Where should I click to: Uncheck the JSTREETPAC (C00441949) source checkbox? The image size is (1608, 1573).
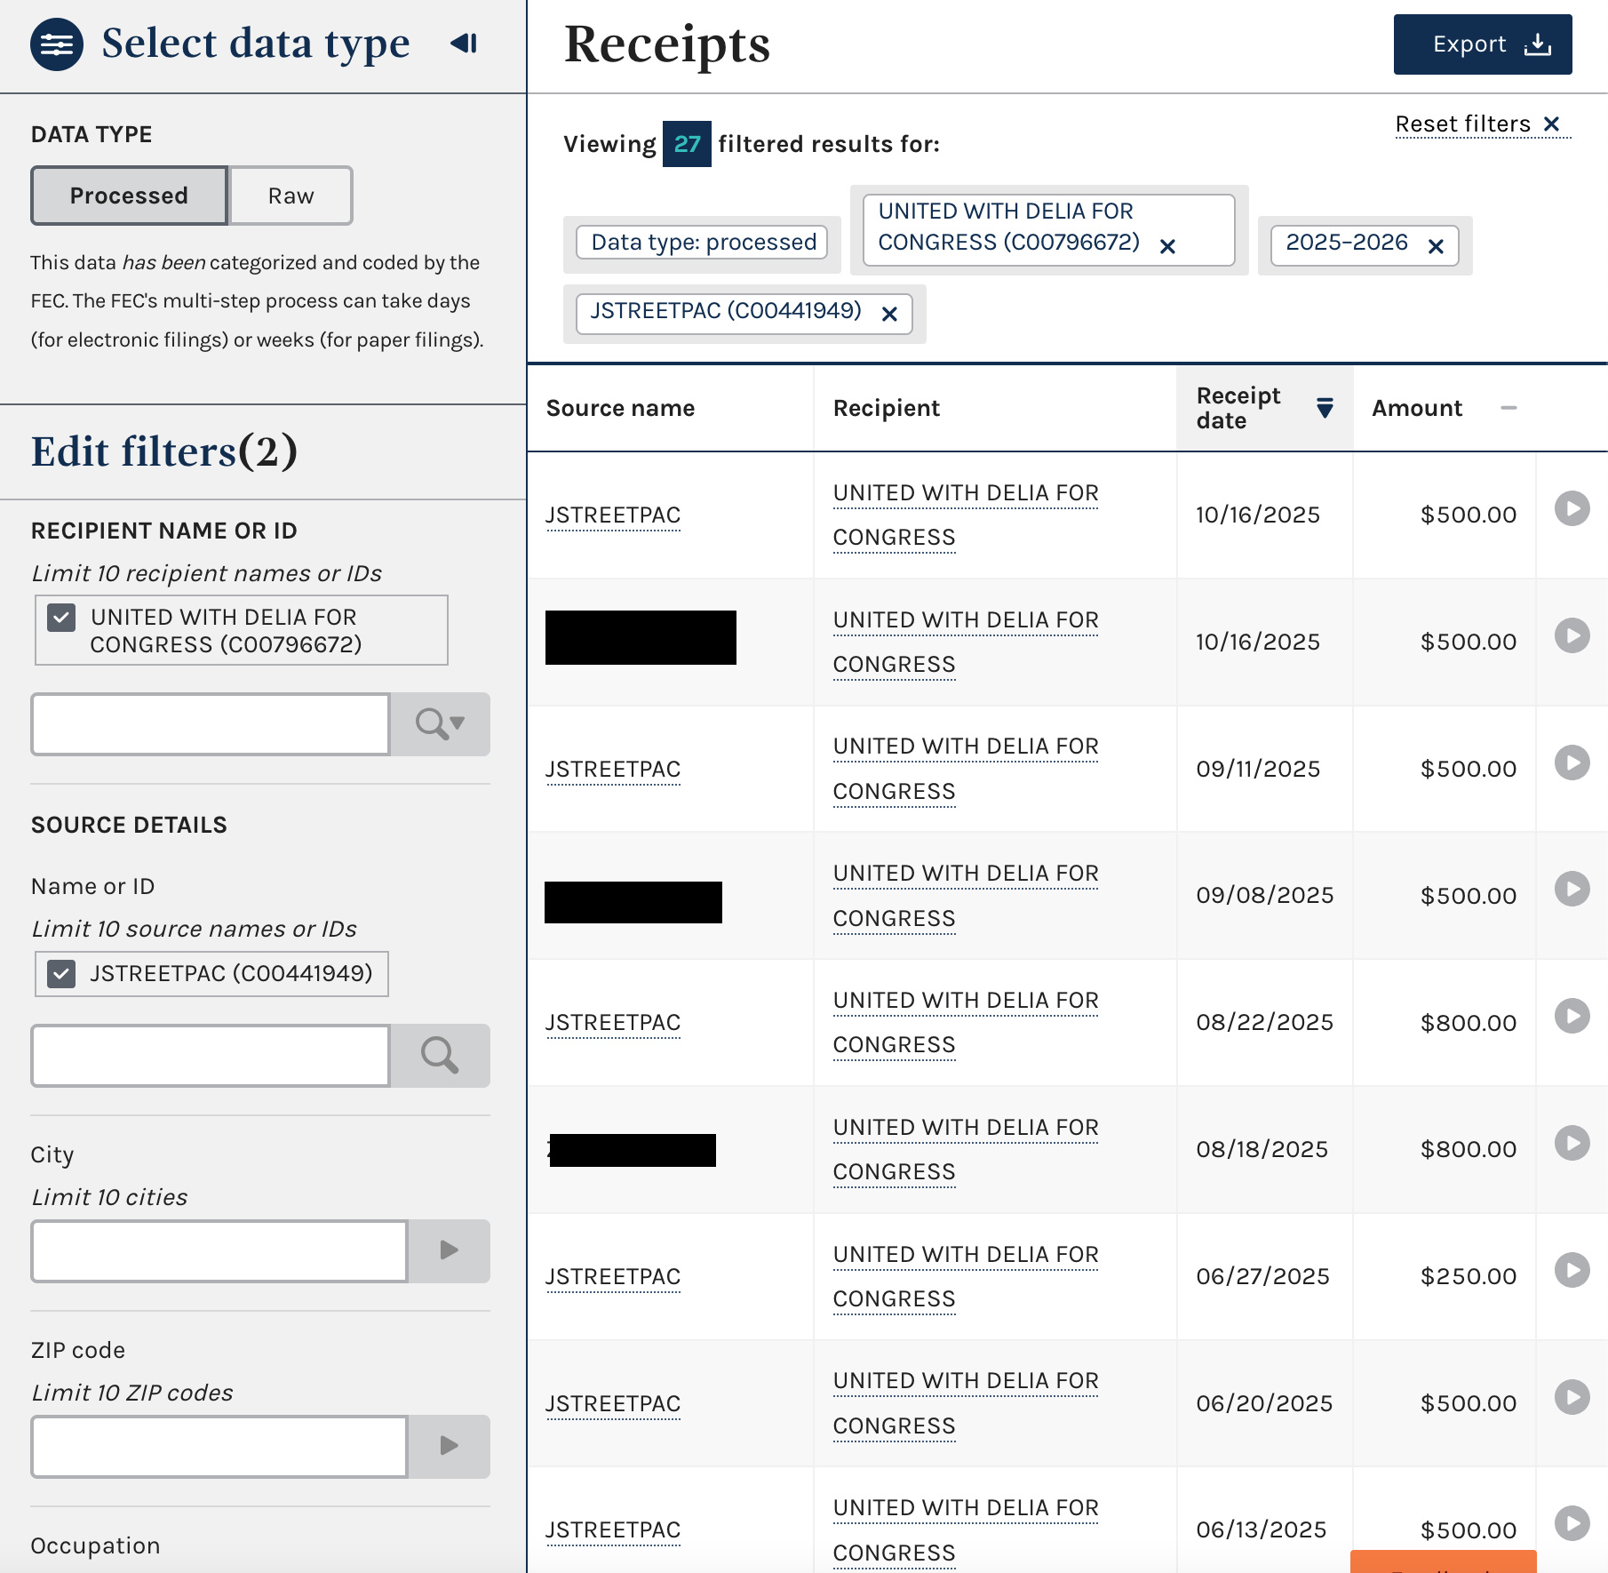pyautogui.click(x=61, y=974)
